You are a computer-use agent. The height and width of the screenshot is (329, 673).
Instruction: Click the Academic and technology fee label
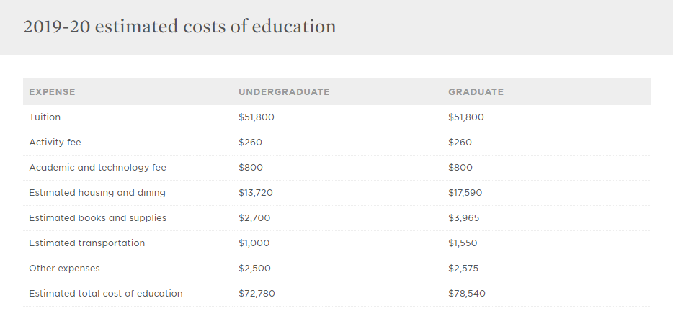(x=97, y=168)
